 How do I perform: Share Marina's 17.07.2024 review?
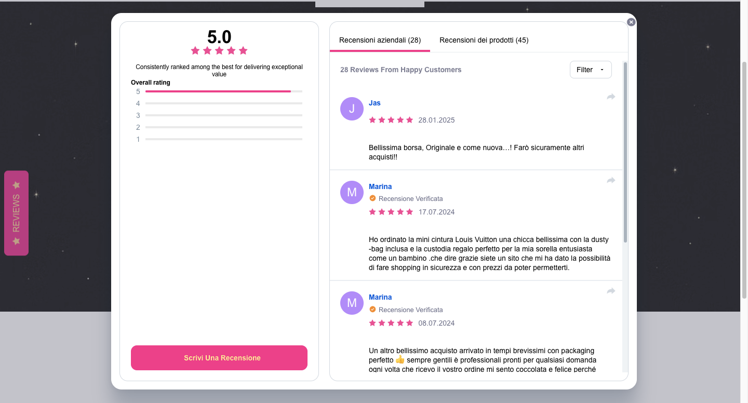(611, 180)
